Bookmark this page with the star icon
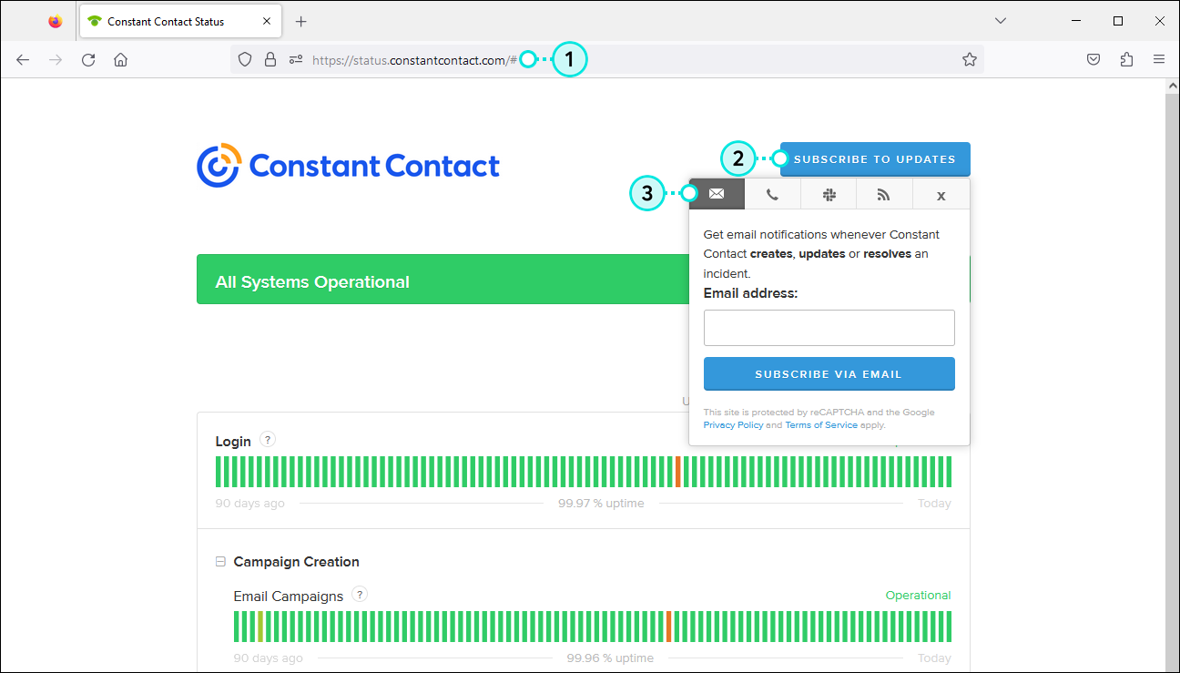 970,60
